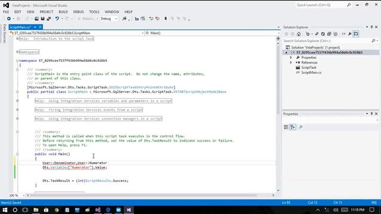Pin the Properties panel
The image size is (381, 214).
click(x=371, y=114)
